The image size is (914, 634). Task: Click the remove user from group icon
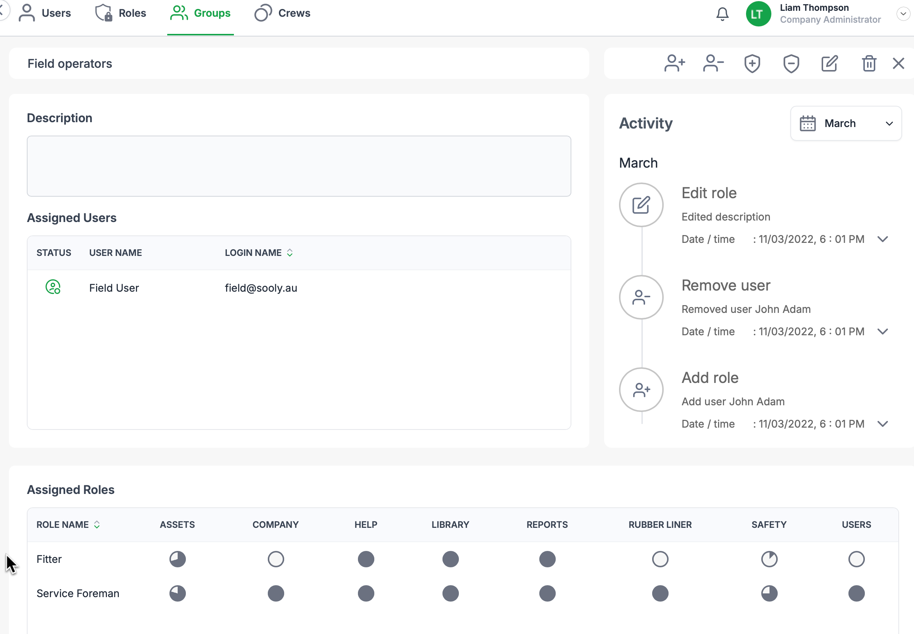click(713, 64)
